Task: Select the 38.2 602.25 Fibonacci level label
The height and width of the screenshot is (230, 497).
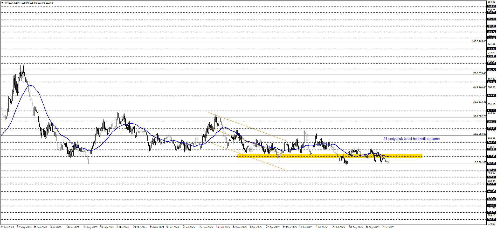Action: coord(479,116)
